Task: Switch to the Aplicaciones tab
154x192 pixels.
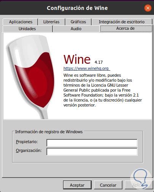Action: tap(21, 22)
